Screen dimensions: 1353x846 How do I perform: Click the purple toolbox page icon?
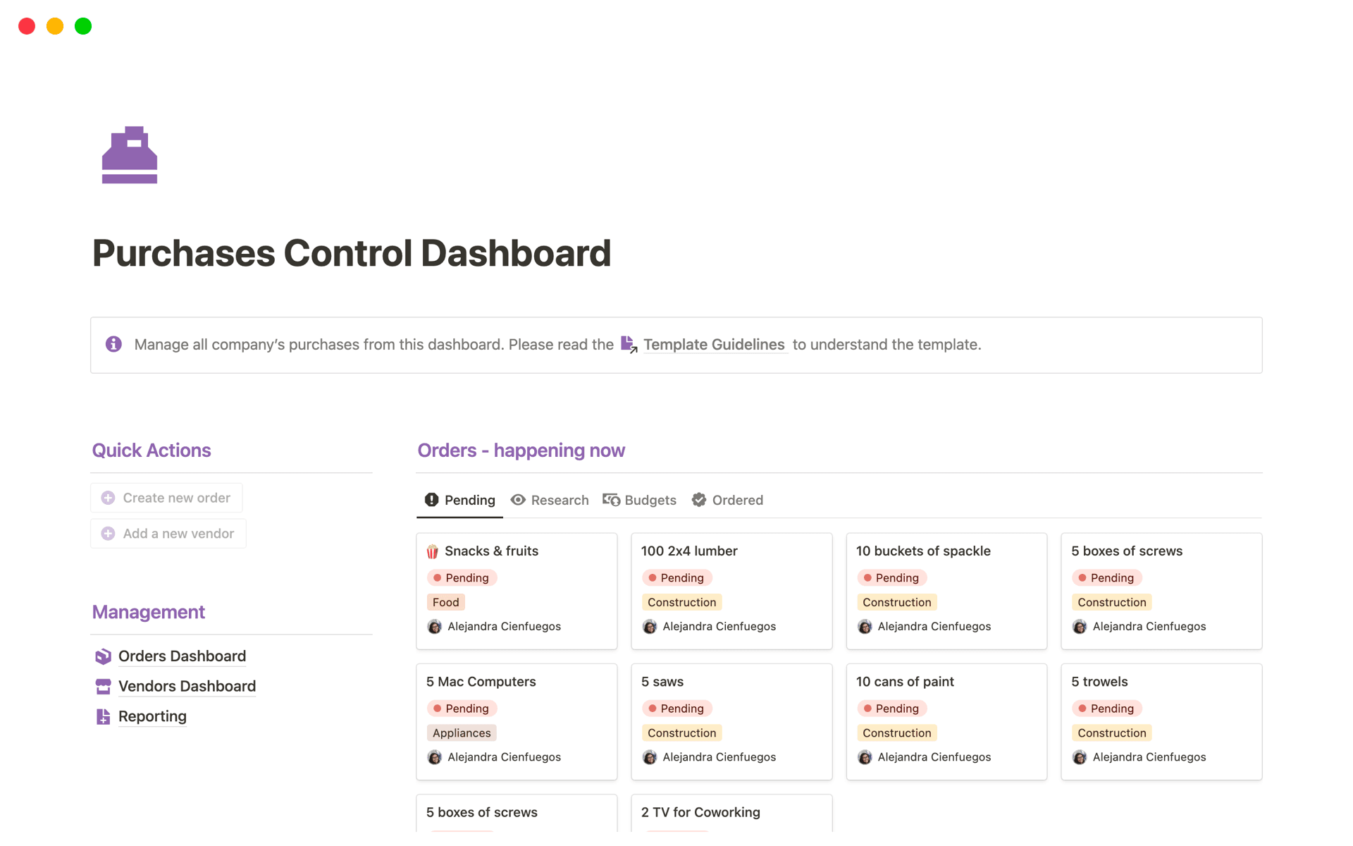coord(130,155)
